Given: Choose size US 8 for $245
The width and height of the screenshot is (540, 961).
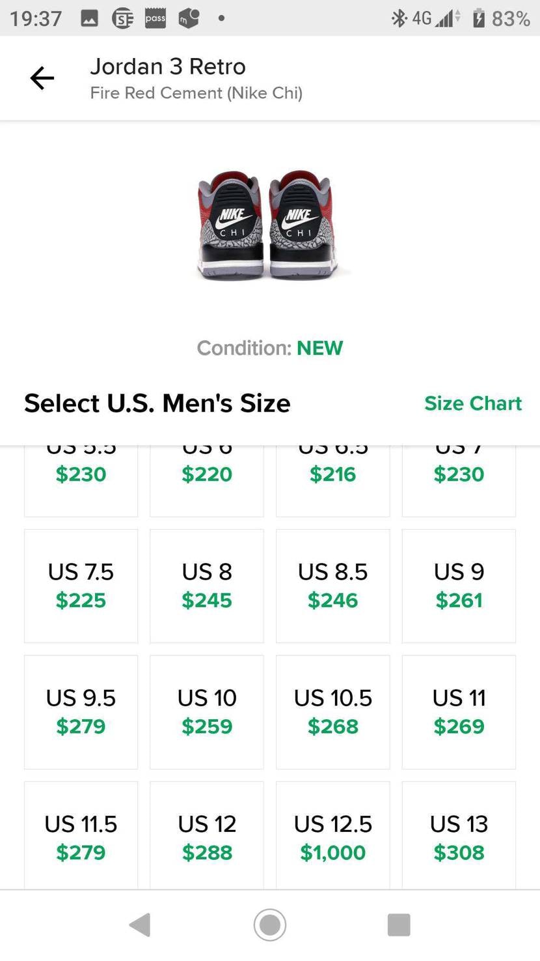Looking at the screenshot, I should (207, 586).
